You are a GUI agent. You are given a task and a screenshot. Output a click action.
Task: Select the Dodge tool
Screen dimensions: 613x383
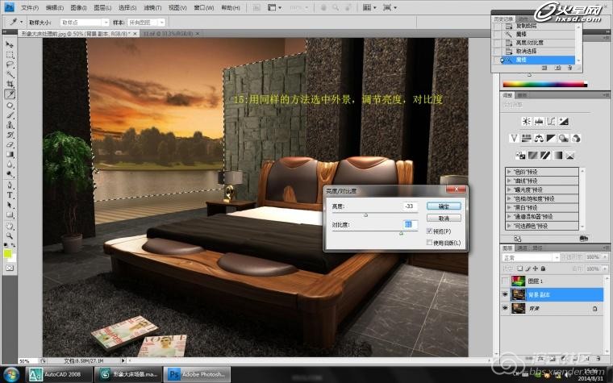click(x=10, y=174)
